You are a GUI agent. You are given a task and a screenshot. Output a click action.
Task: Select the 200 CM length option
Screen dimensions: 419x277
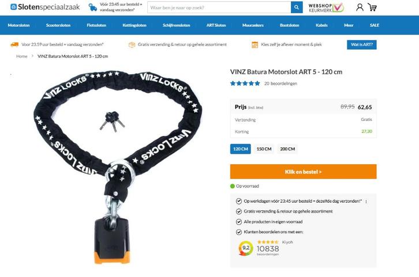(287, 149)
